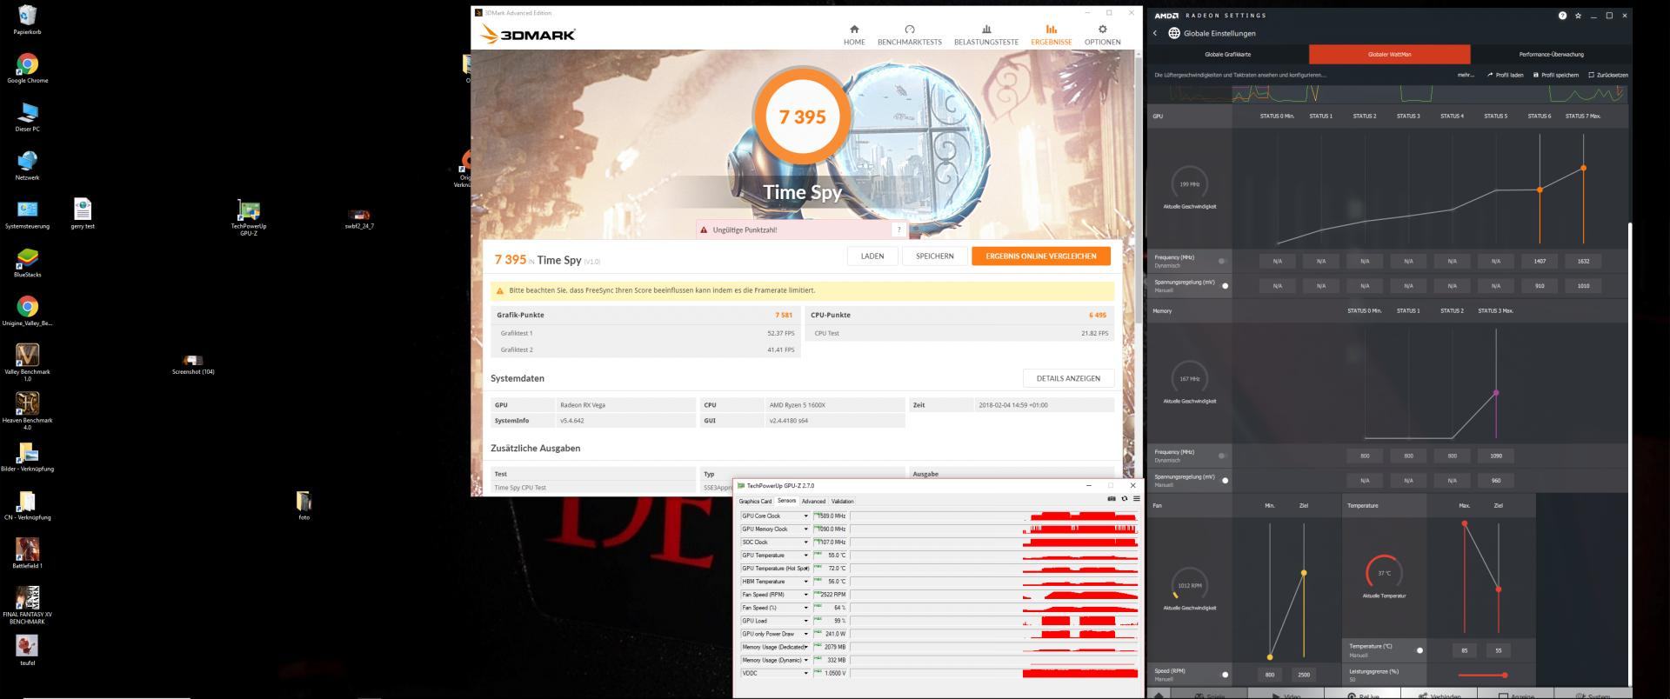
Task: Open the Dieser PC desktop icon
Action: pos(27,116)
